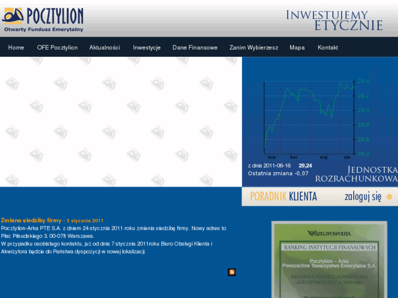This screenshot has width=398, height=298.
Task: Click the z dnia 2011-06-16 label
Action: coord(269,166)
